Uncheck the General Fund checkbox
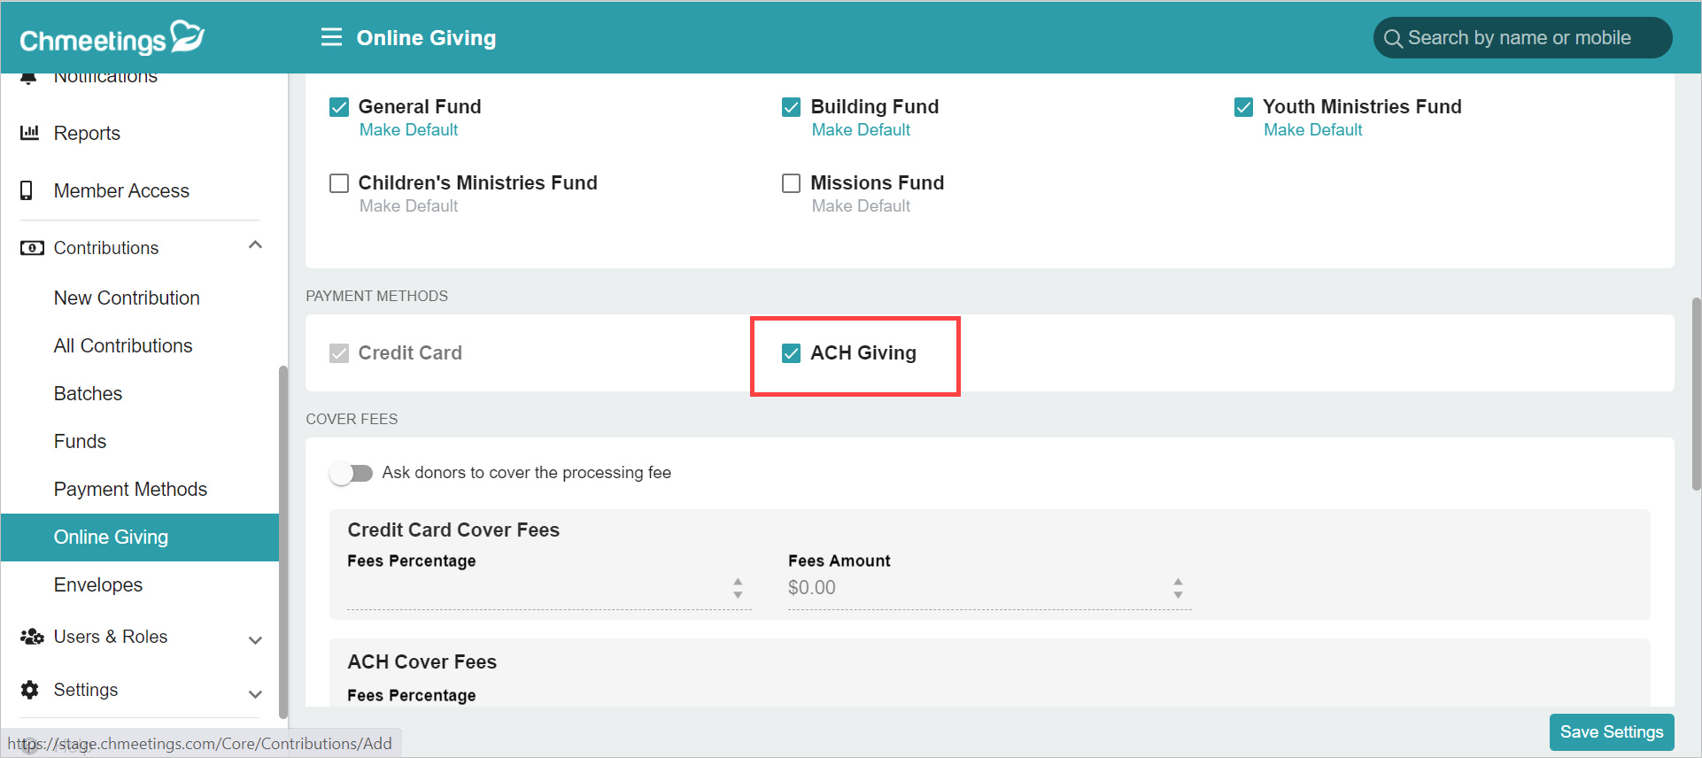The width and height of the screenshot is (1702, 758). click(339, 107)
